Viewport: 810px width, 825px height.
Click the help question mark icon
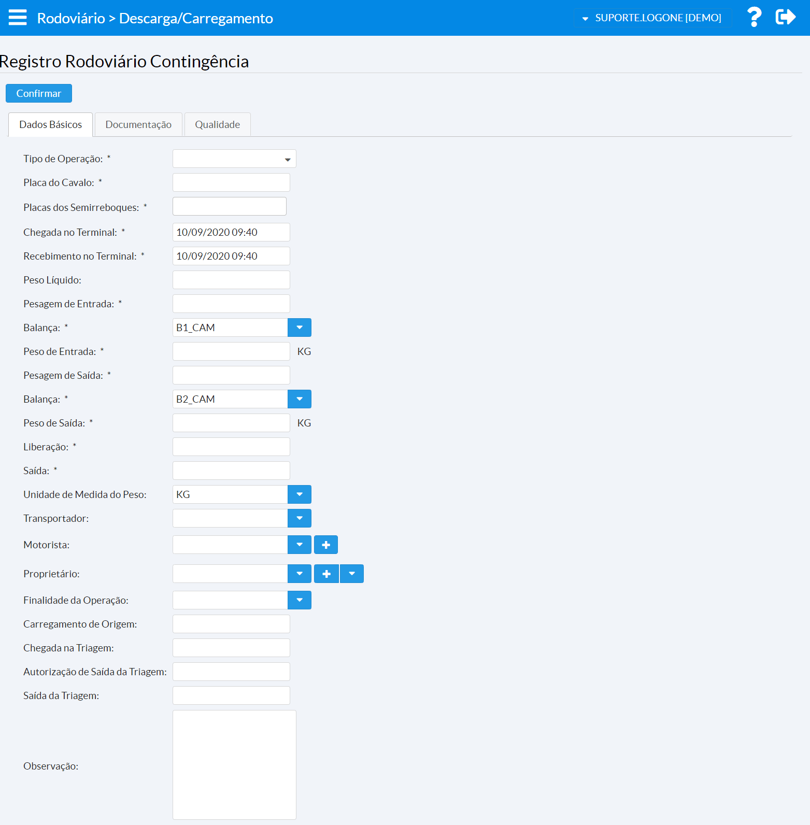click(x=754, y=18)
